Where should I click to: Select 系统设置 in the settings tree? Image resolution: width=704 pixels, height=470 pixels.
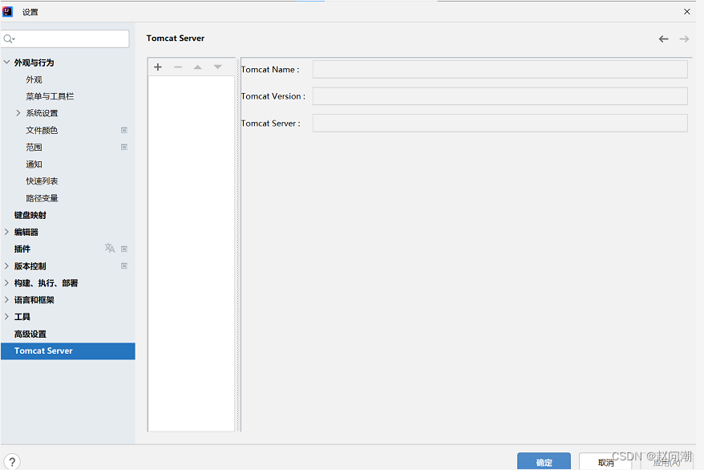(42, 113)
